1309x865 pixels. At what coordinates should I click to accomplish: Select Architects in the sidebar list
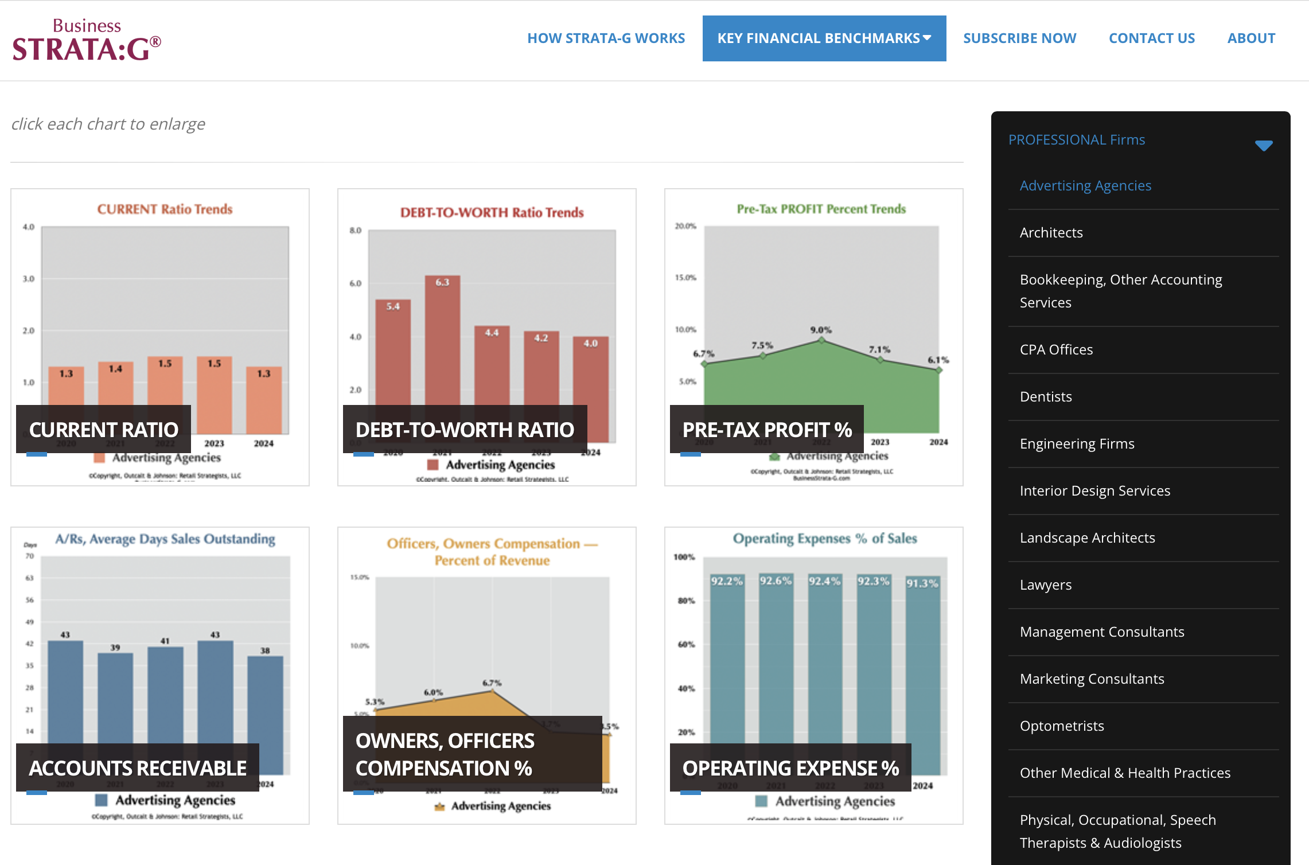point(1051,233)
